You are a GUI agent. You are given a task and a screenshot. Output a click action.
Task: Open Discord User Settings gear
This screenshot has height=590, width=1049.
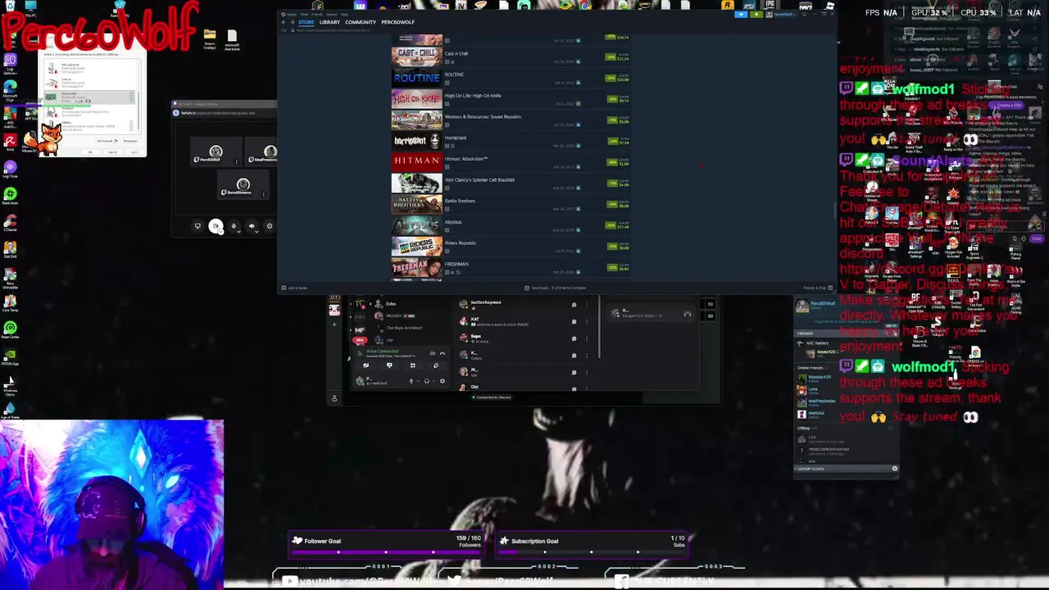tap(443, 381)
